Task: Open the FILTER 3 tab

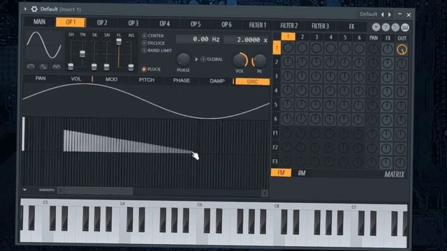Action: [x=320, y=26]
